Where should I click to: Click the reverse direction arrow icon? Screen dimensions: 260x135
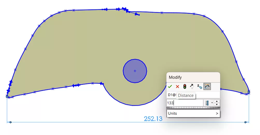click(x=192, y=86)
